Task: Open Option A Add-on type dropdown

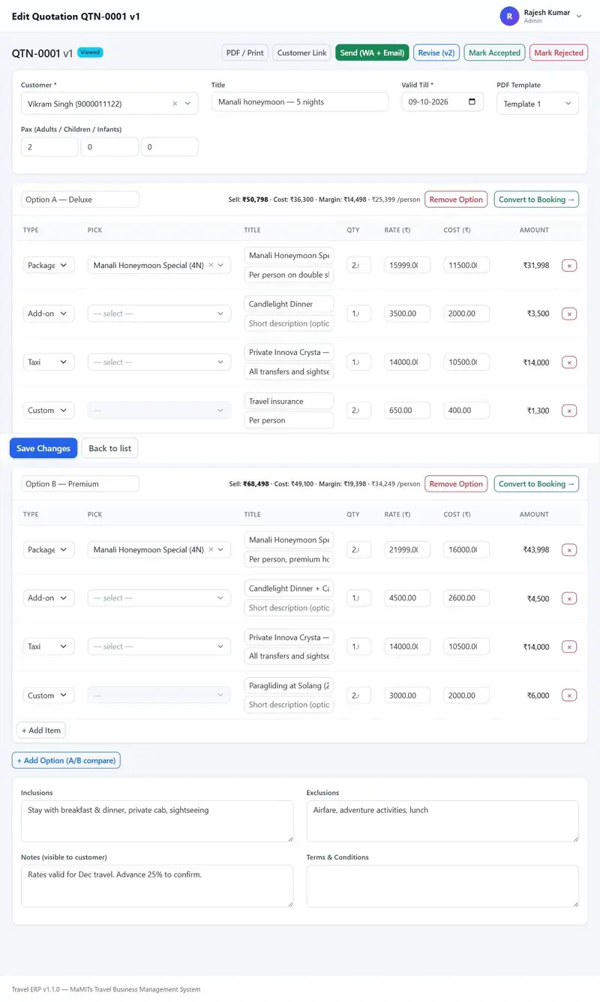Action: pyautogui.click(x=49, y=314)
